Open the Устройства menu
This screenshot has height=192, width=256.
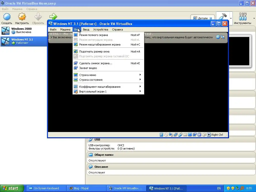pyautogui.click(x=100, y=29)
